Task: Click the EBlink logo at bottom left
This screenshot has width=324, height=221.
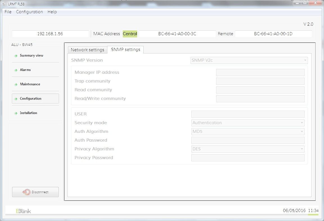Action: [x=23, y=211]
